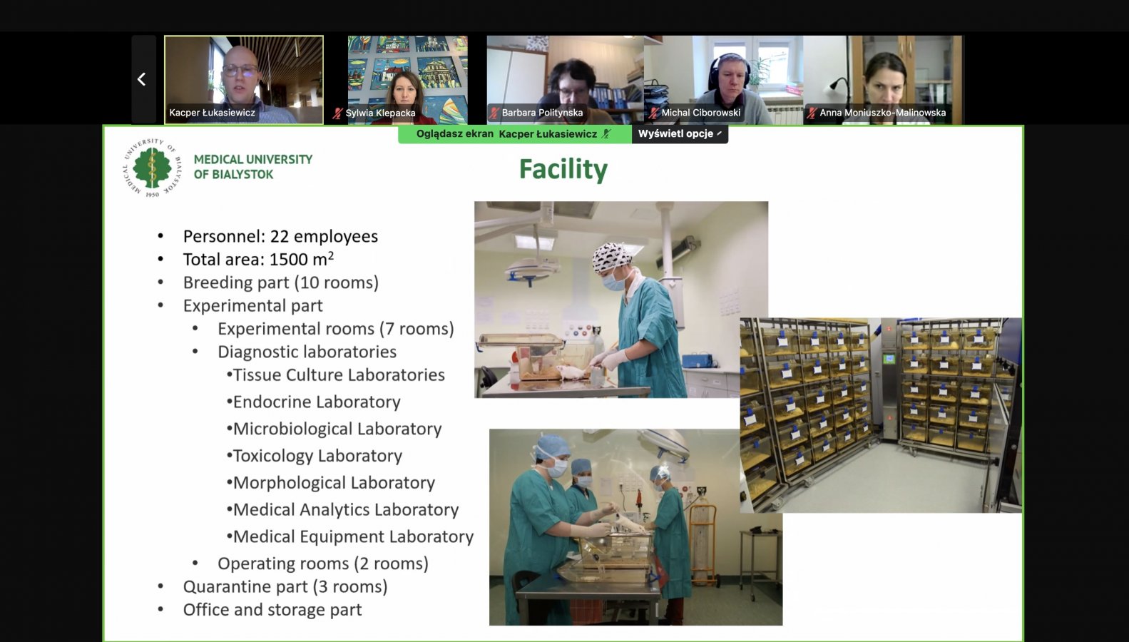This screenshot has height=642, width=1129.
Task: Click the Facility slide title
Action: point(563,169)
